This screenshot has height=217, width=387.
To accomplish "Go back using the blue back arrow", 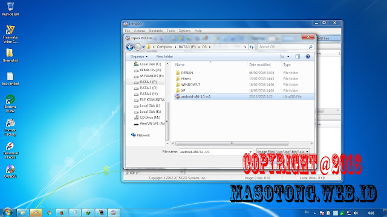I will pos(130,47).
